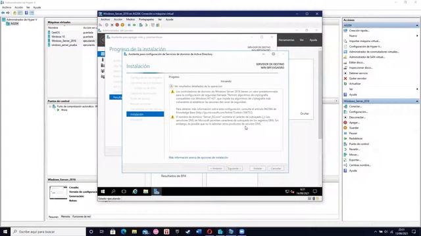Click the red Apagar icon in VM connection toolbar
Viewport: 421px width, 236px height.
click(x=117, y=25)
